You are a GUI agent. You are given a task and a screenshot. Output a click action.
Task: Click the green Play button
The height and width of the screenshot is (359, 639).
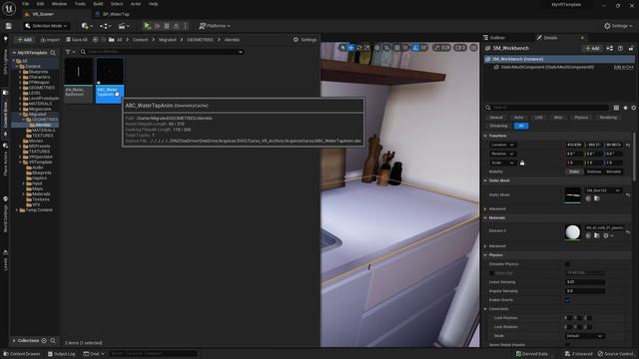pos(147,26)
